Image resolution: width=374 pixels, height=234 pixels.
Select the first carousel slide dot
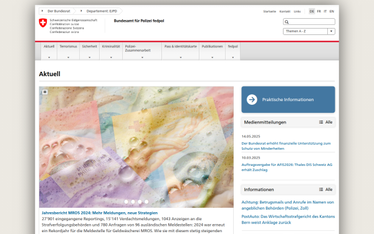tap(126, 202)
